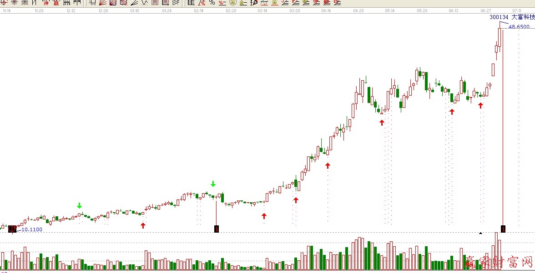The image size is (535, 273).
Task: Select the circled gold 金 toolbar icon
Action: (232, 3)
